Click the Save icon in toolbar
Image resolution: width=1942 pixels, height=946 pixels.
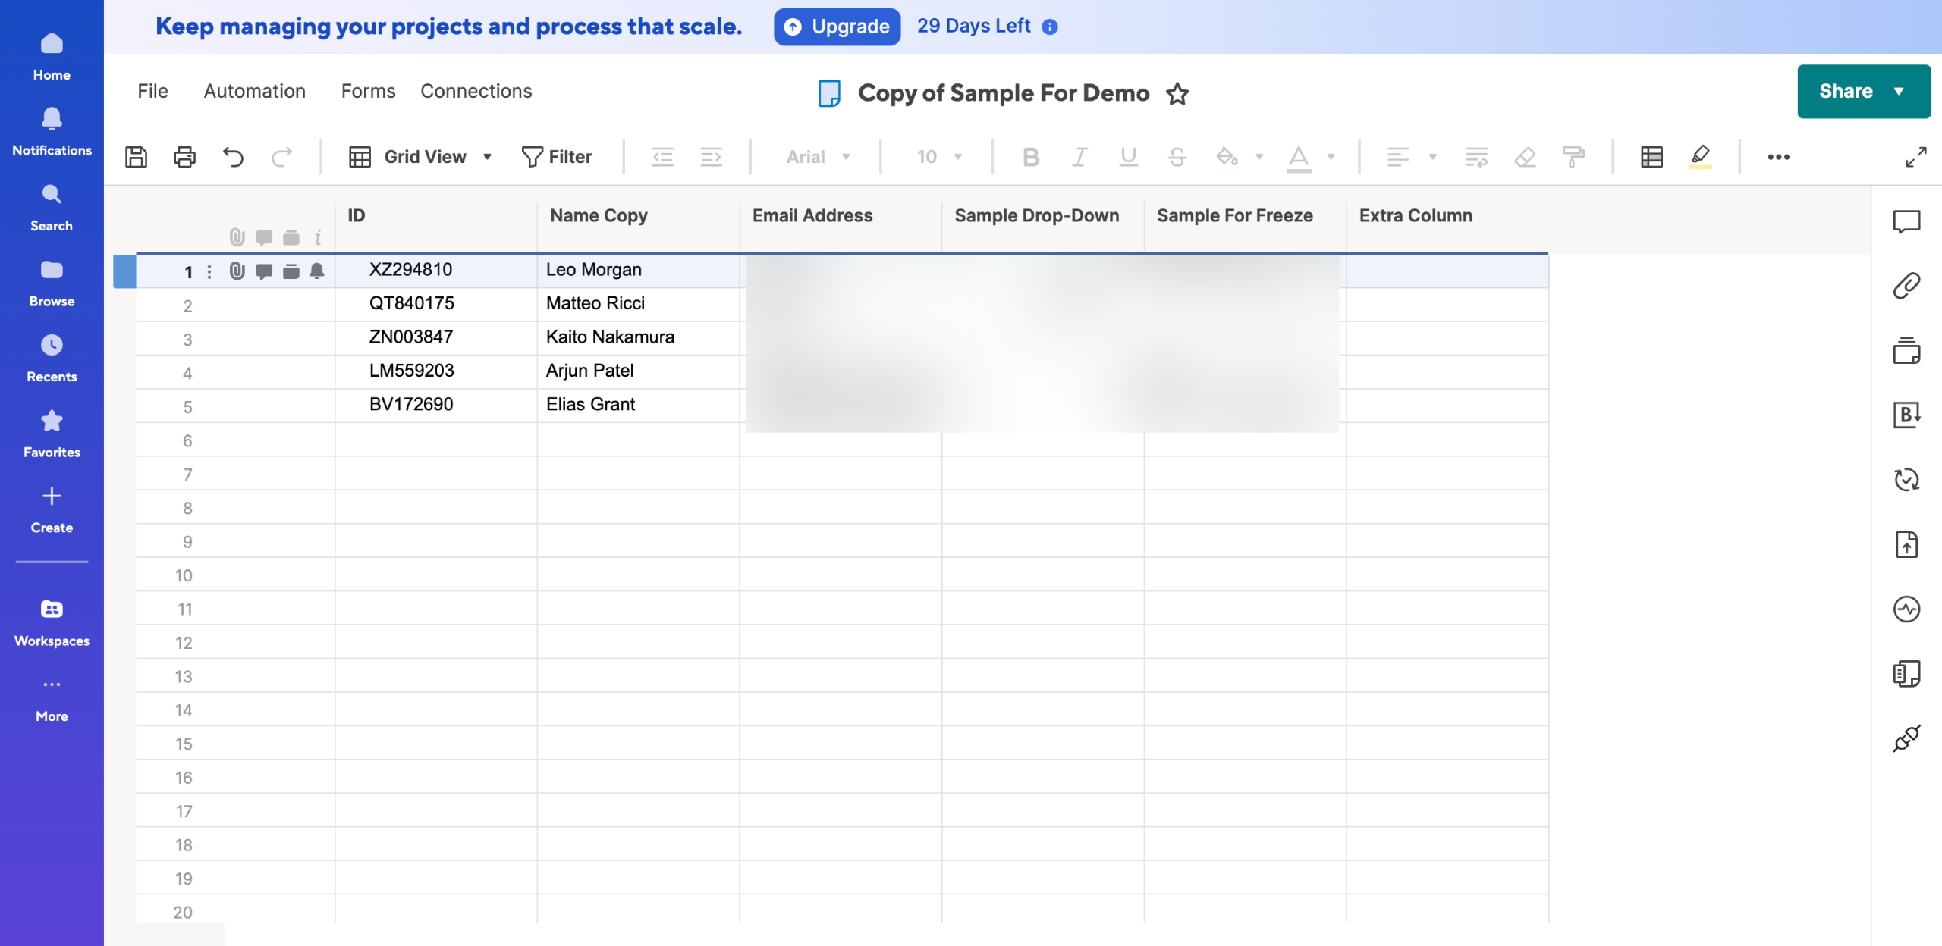[136, 157]
